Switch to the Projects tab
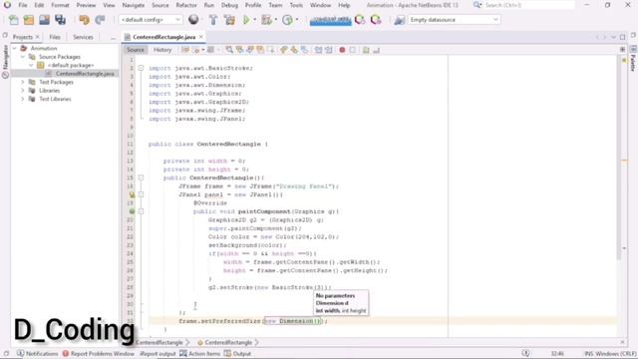The height and width of the screenshot is (359, 638). [x=22, y=37]
